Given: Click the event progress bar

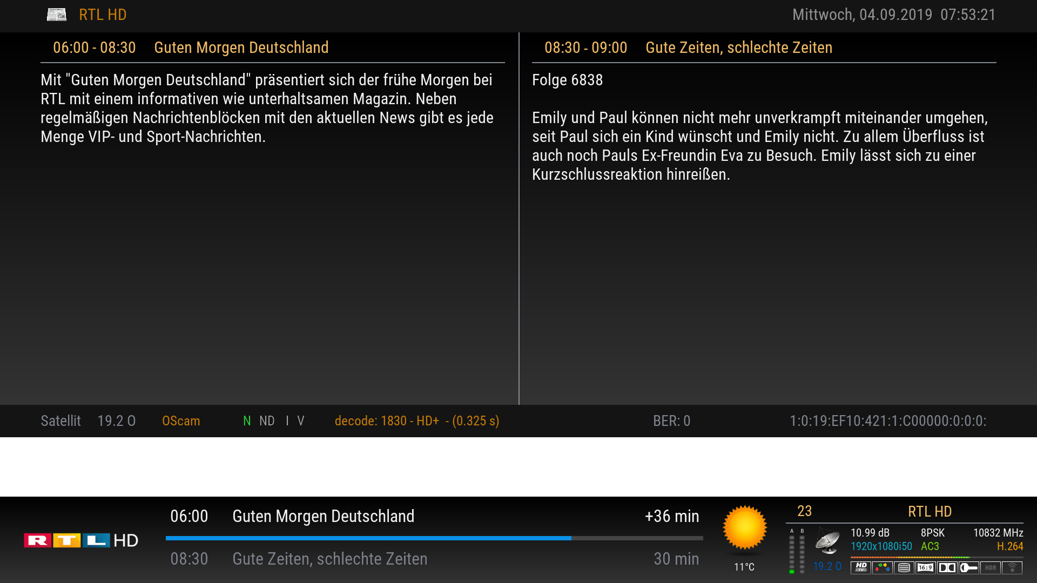Looking at the screenshot, I should tap(434, 538).
